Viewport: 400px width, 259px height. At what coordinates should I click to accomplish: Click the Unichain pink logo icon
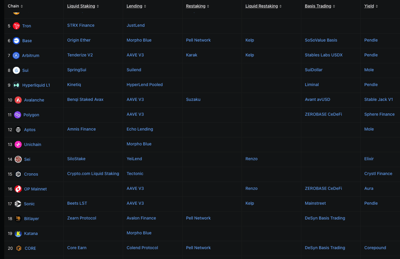point(18,145)
